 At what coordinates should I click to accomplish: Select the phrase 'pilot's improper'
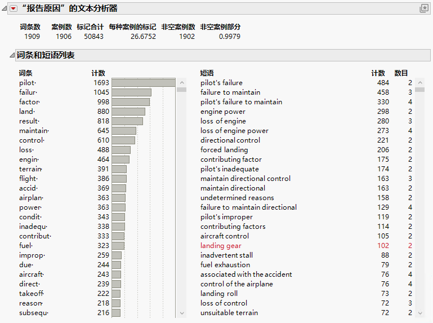point(226,217)
